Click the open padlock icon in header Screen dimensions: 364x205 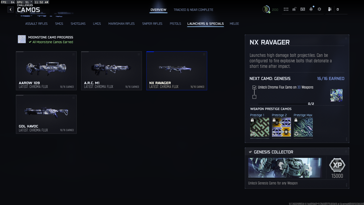pyautogui.click(x=294, y=9)
